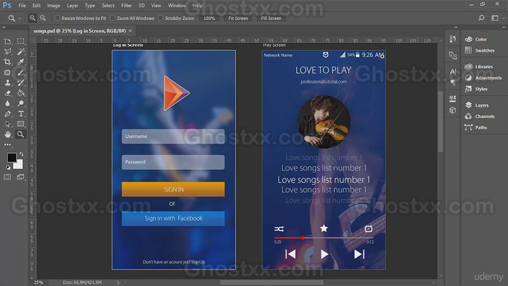Image resolution: width=508 pixels, height=286 pixels.
Task: Open the Window menu
Action: pyautogui.click(x=177, y=6)
